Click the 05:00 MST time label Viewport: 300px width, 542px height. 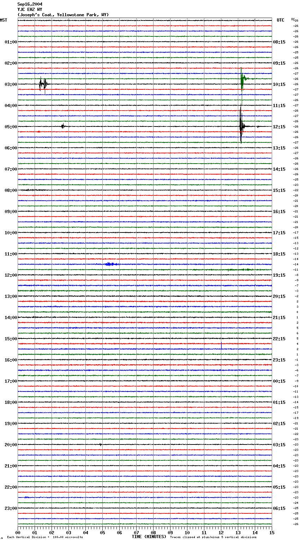[x=11, y=127]
